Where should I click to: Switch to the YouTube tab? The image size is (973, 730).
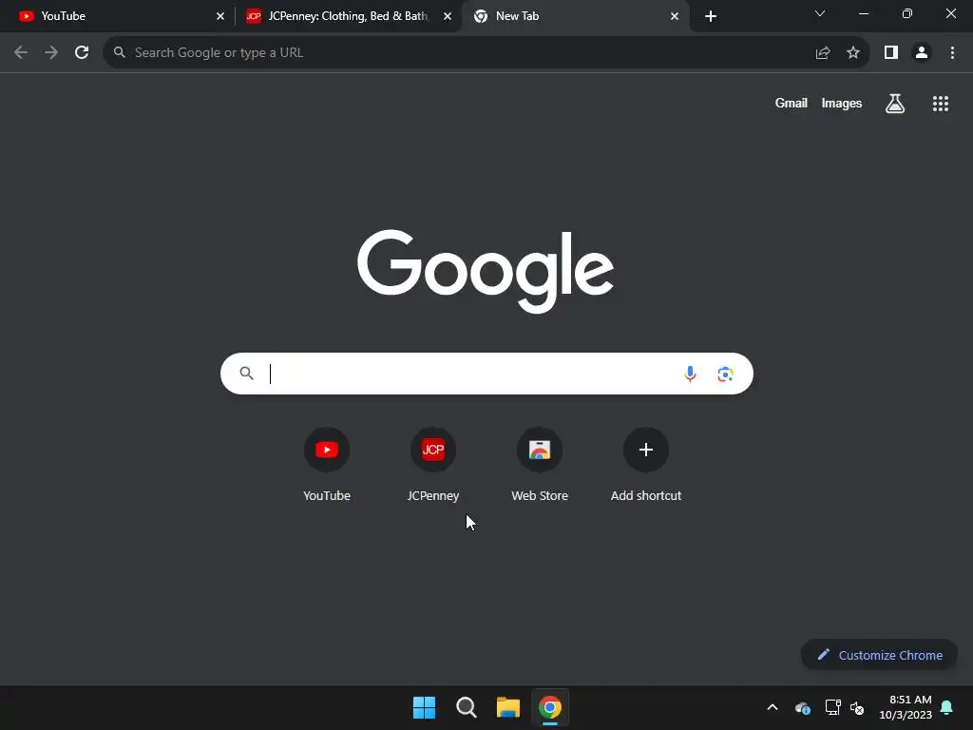(x=117, y=16)
